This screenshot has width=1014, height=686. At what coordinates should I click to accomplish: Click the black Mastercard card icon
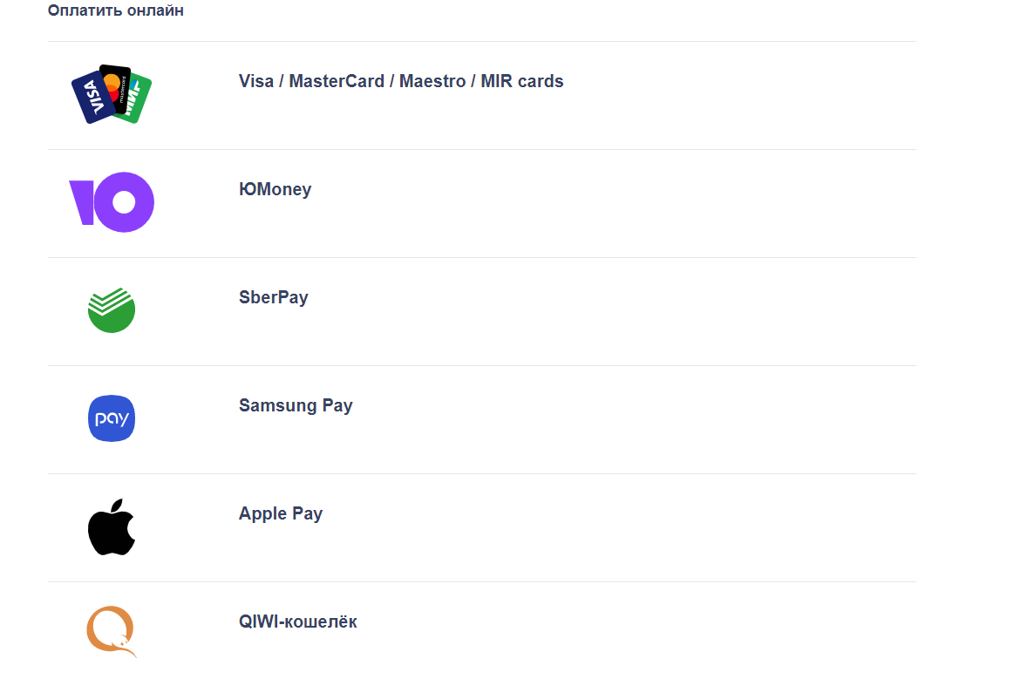115,83
